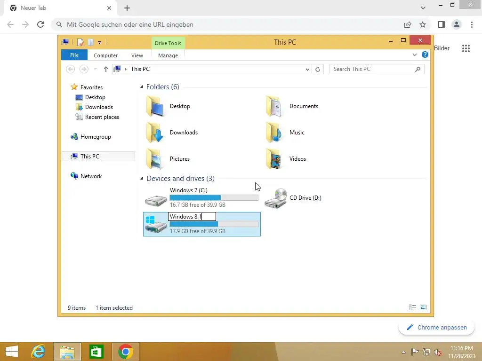This screenshot has height=361, width=482.
Task: Click the Windows 7 (C:) capacity bar
Action: coord(214,198)
